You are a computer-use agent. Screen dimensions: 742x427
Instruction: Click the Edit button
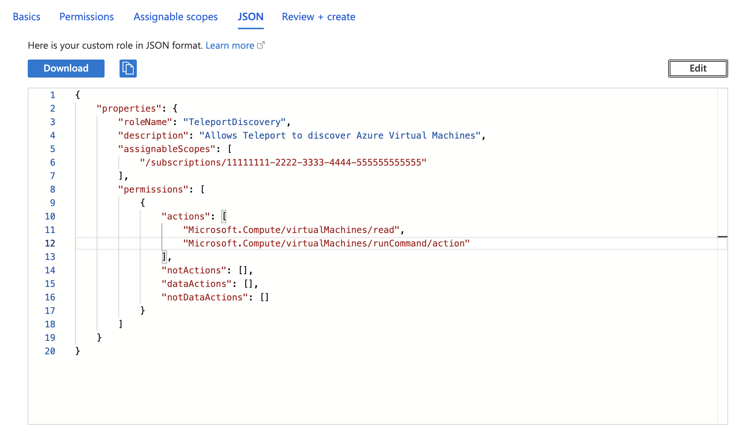pyautogui.click(x=697, y=69)
